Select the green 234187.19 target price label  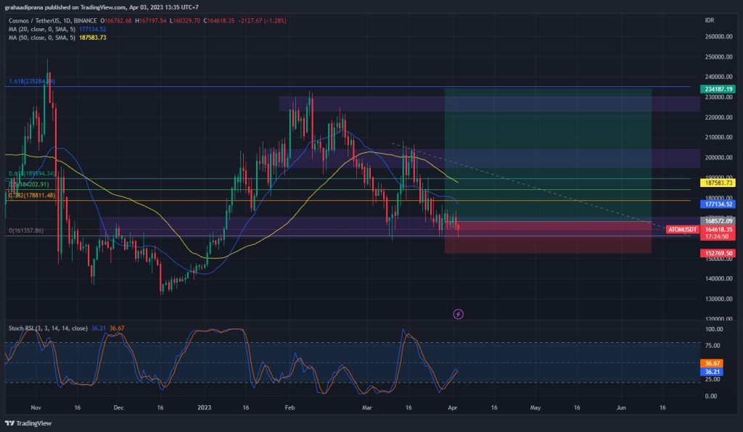coord(718,89)
